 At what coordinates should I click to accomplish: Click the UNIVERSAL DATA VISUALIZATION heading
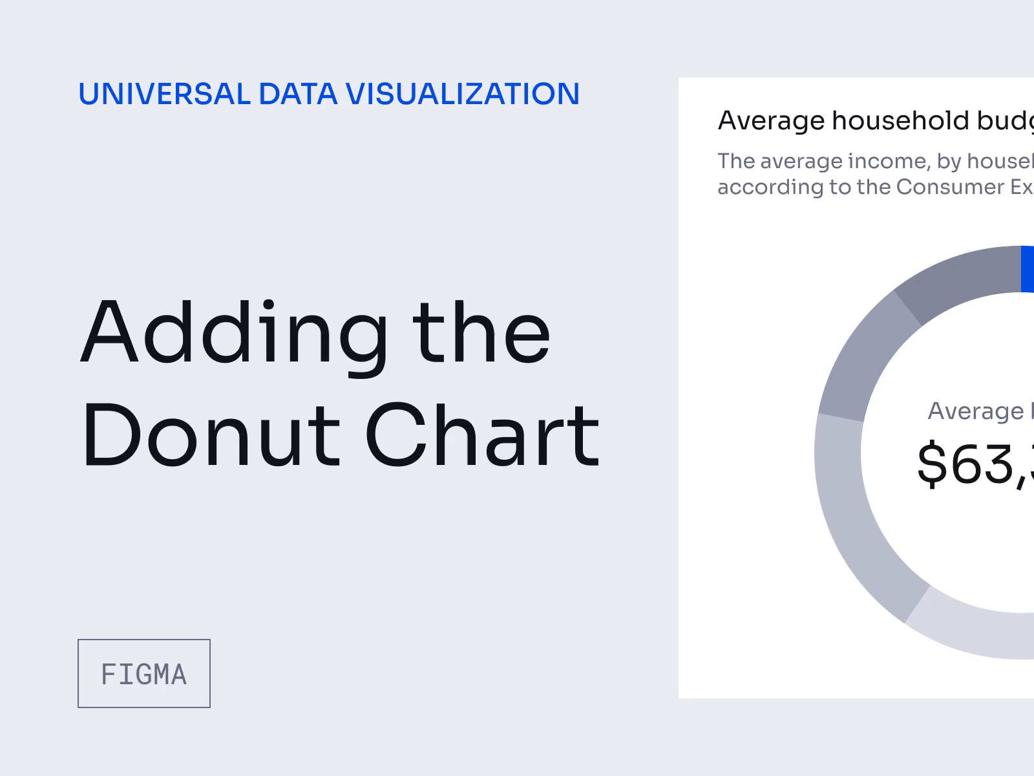pyautogui.click(x=329, y=94)
